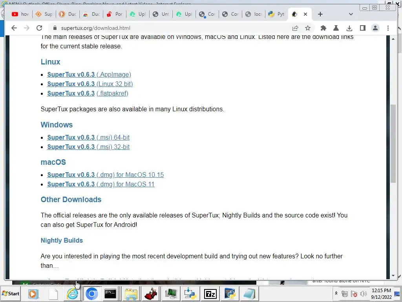402x302 pixels.
Task: Click the macOS heading
Action: [53, 162]
